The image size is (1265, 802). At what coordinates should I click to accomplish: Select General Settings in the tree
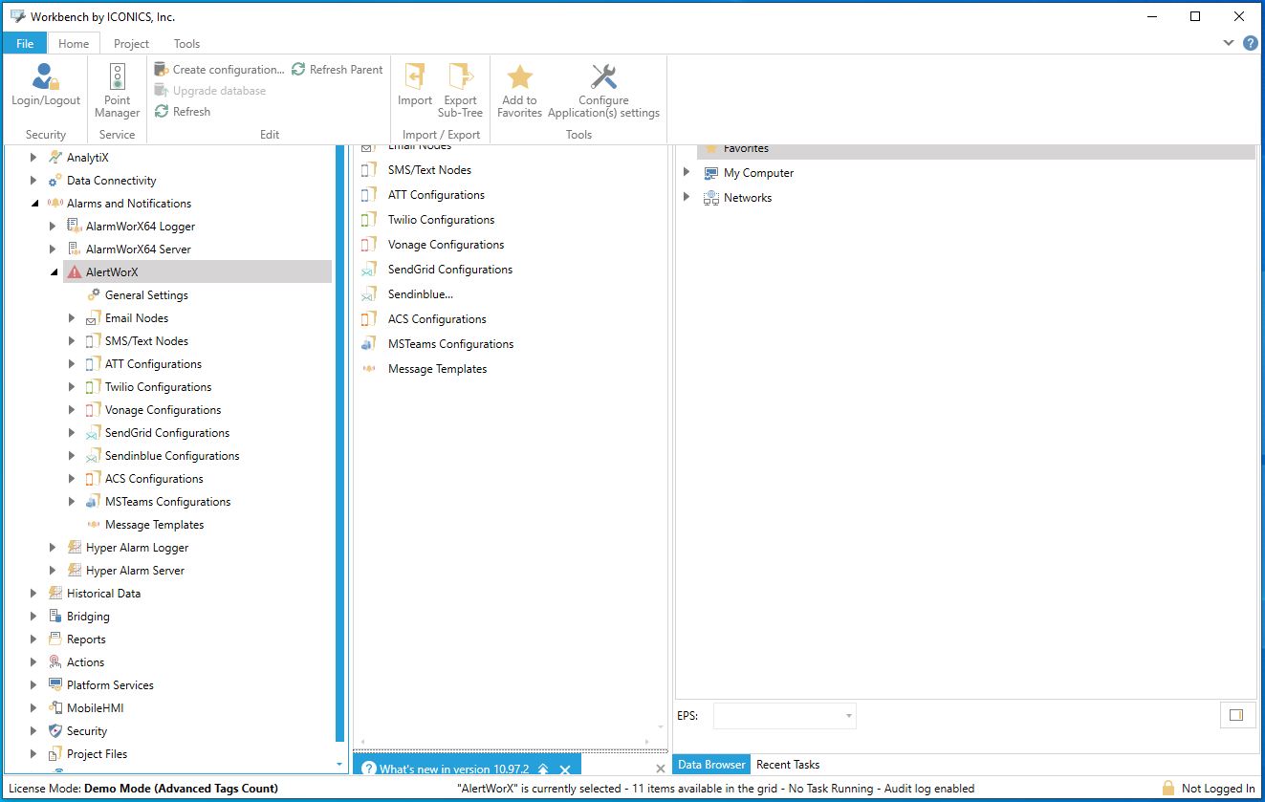tap(146, 295)
